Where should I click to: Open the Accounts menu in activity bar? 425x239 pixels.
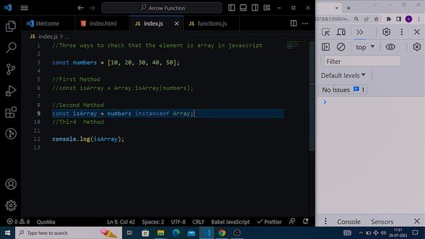click(11, 185)
